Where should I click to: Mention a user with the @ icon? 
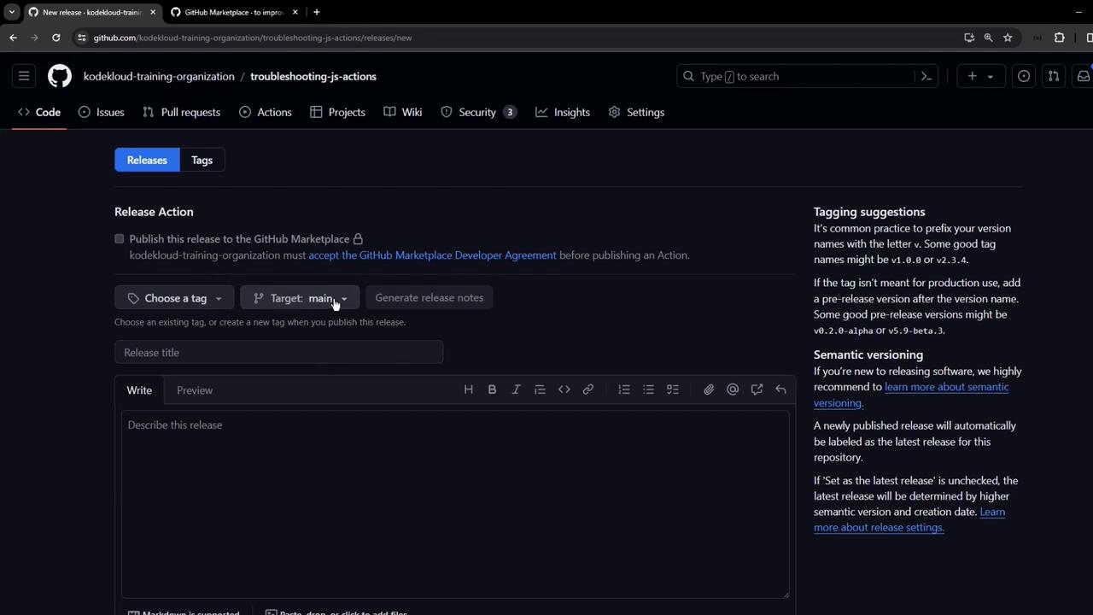click(733, 389)
